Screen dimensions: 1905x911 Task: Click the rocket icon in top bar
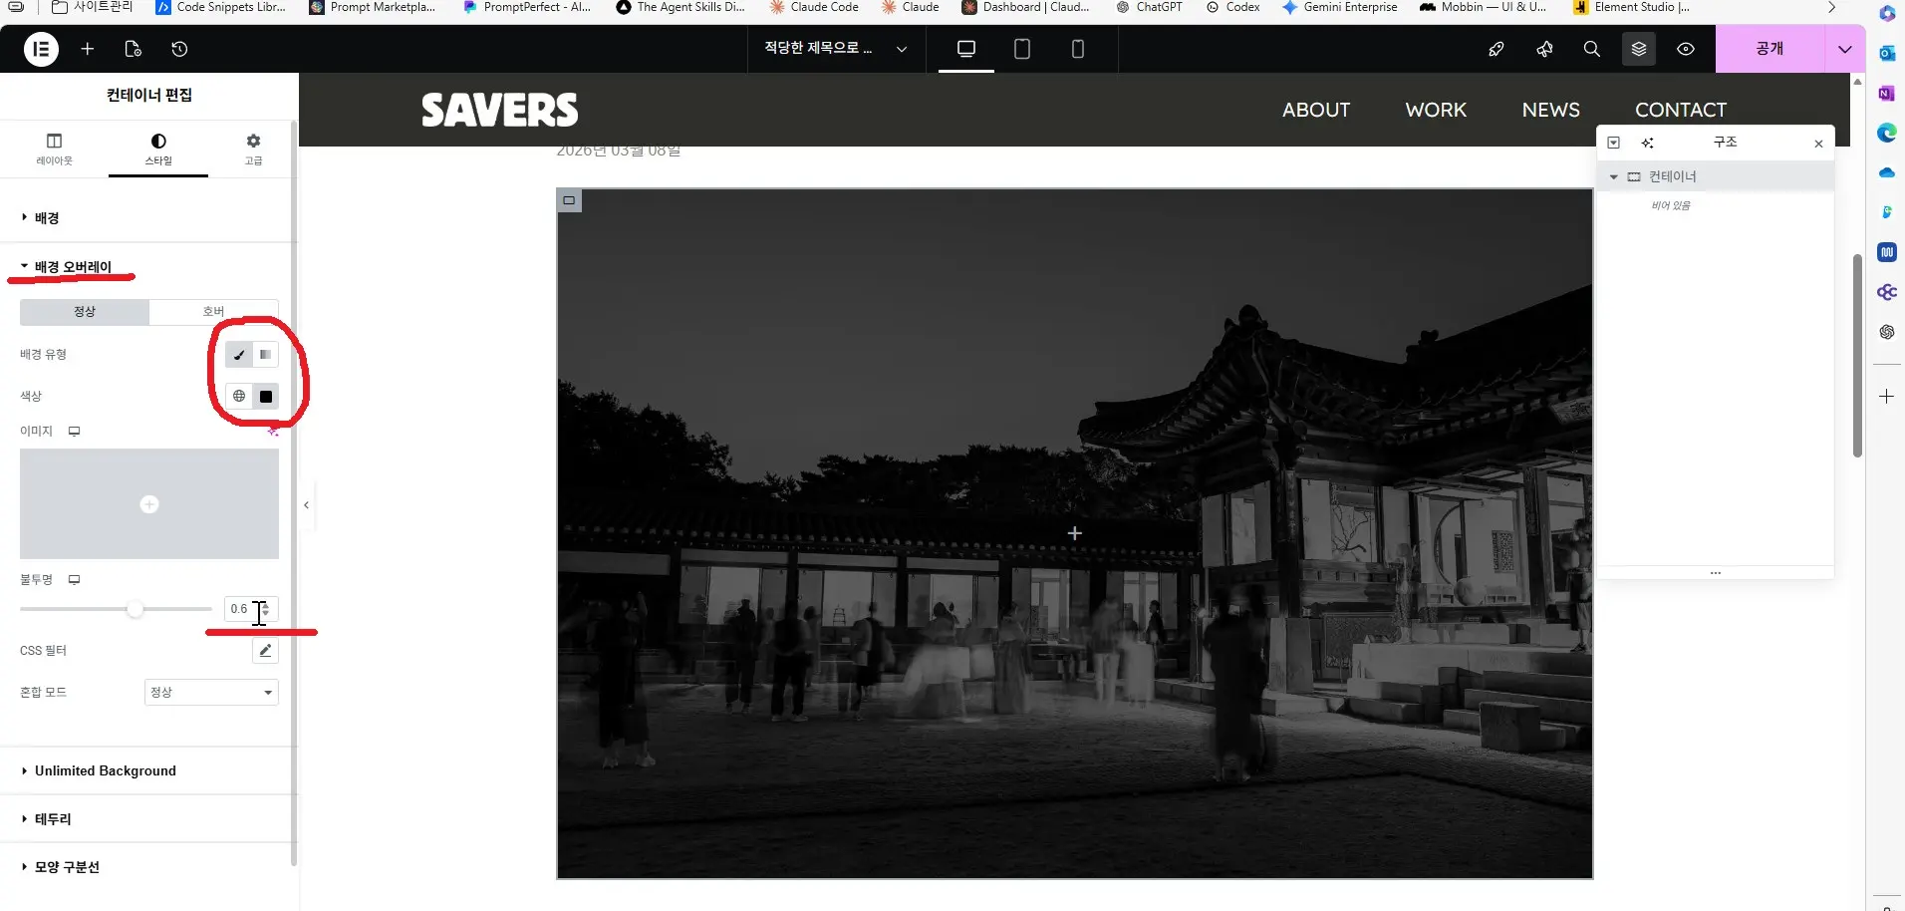pyautogui.click(x=1497, y=49)
